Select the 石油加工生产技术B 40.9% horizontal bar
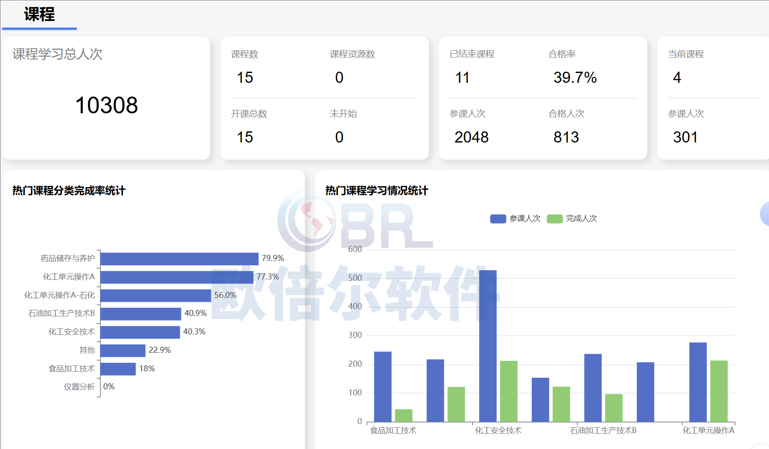The height and width of the screenshot is (449, 769). (x=141, y=314)
